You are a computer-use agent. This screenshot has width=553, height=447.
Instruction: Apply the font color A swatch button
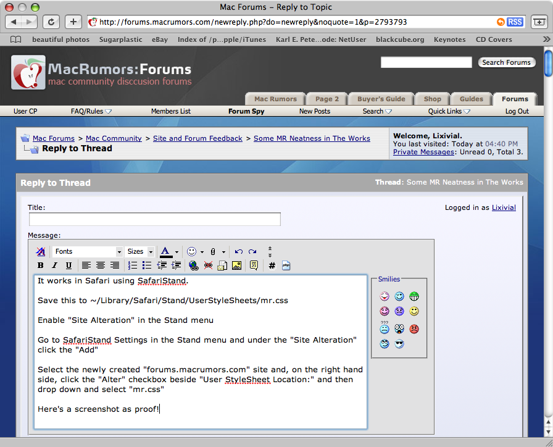pyautogui.click(x=165, y=252)
